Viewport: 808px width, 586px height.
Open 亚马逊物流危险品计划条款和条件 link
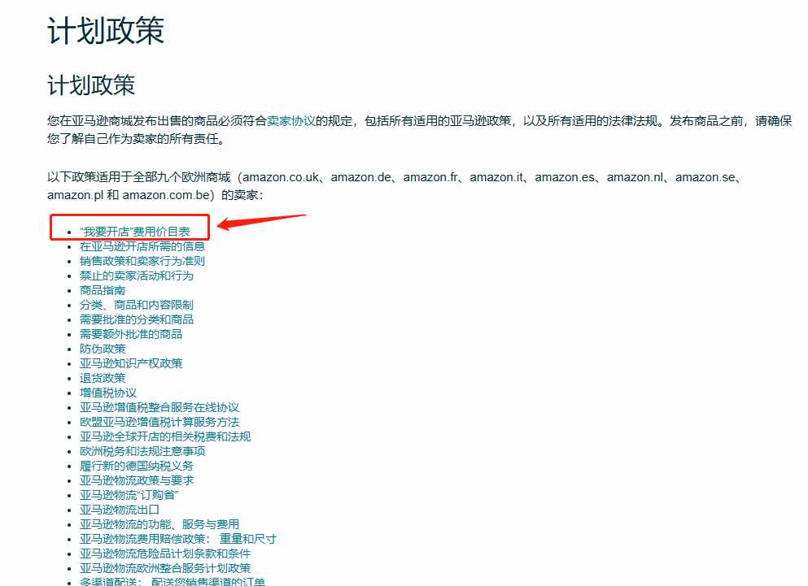click(165, 553)
